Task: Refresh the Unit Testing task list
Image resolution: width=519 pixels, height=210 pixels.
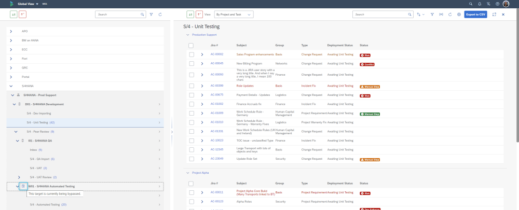Action: click(449, 15)
